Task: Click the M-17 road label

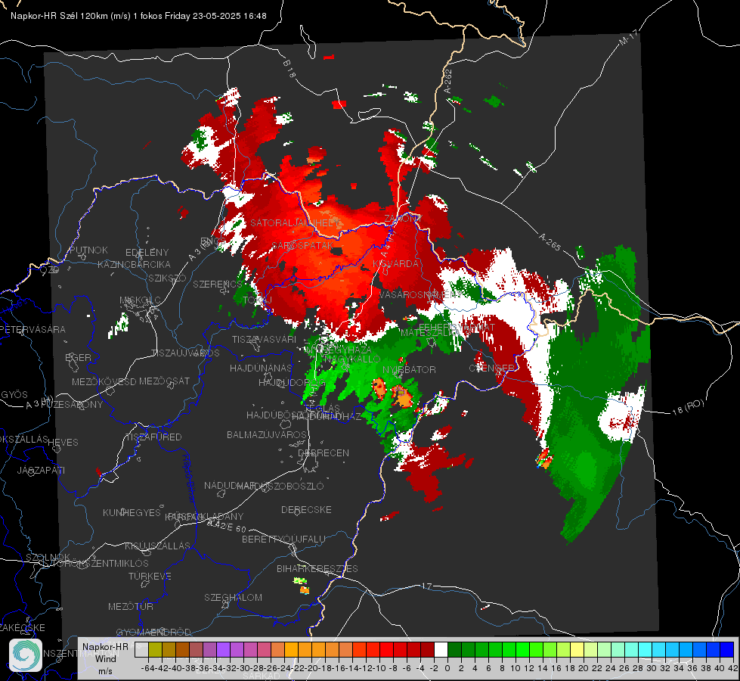Action: [629, 38]
